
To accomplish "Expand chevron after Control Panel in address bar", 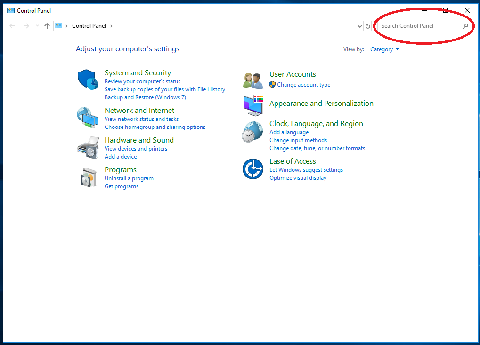I will (x=111, y=26).
